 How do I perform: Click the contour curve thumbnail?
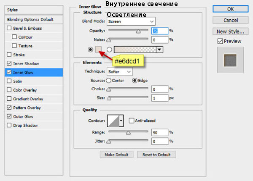(x=113, y=121)
